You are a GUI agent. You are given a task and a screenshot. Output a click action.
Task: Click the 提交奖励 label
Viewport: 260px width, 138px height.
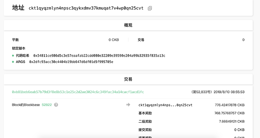tap(145, 130)
